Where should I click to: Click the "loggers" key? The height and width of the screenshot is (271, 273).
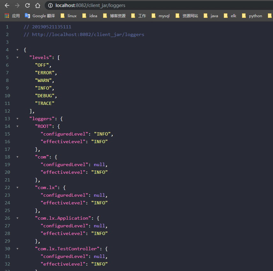click(42, 119)
